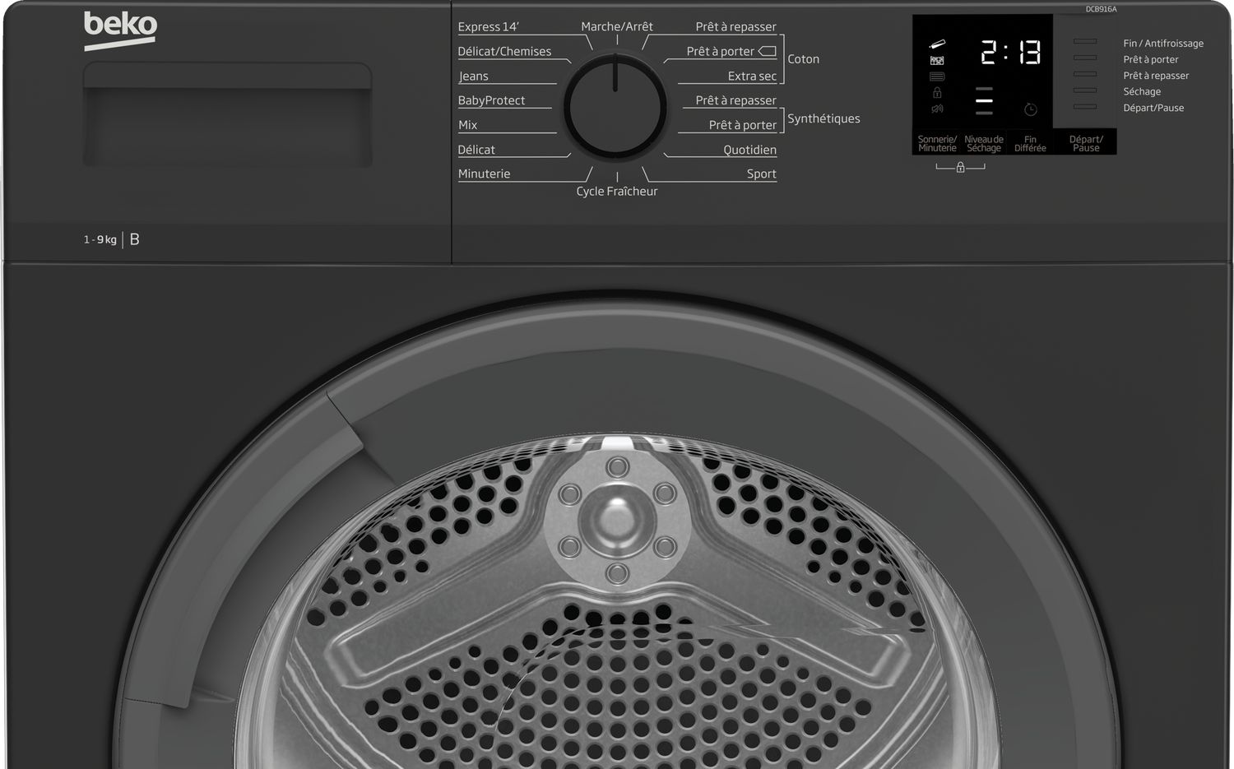Image resolution: width=1234 pixels, height=769 pixels.
Task: Tap the filter cleaning indicator icon
Action: click(937, 44)
